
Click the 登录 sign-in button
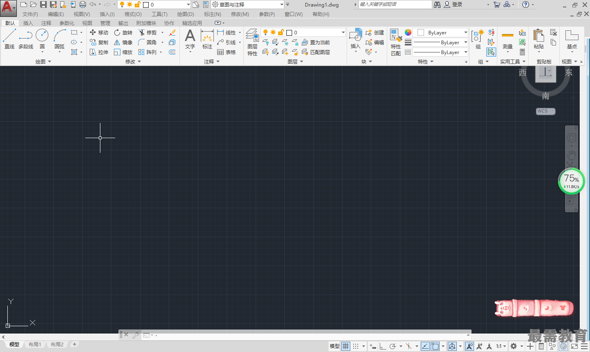[x=454, y=5]
